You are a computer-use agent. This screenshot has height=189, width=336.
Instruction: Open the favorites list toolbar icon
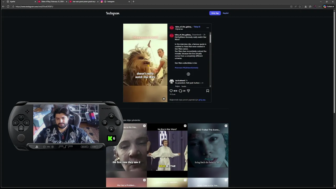tap(310, 7)
